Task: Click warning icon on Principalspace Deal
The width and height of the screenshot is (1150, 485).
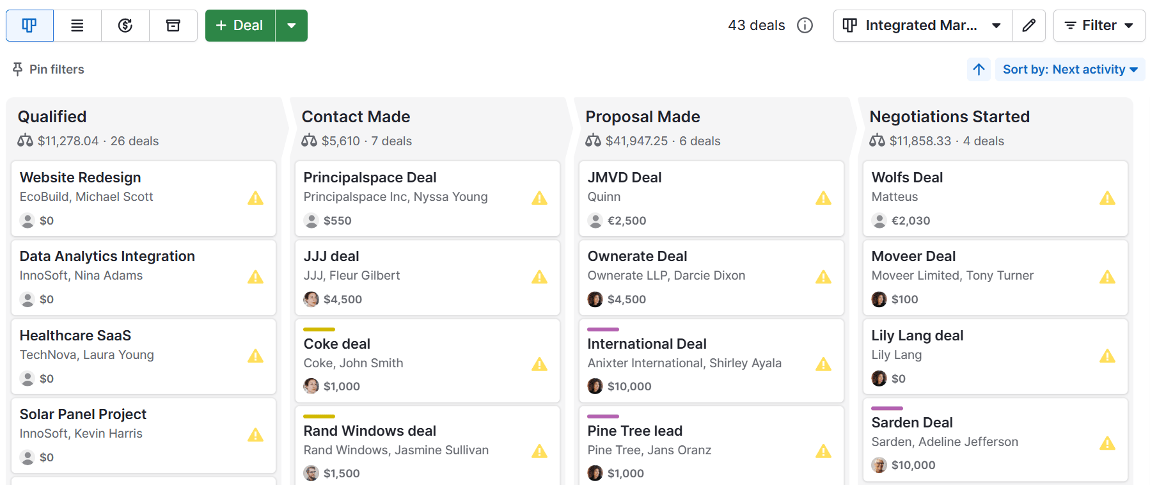Action: pyautogui.click(x=540, y=198)
